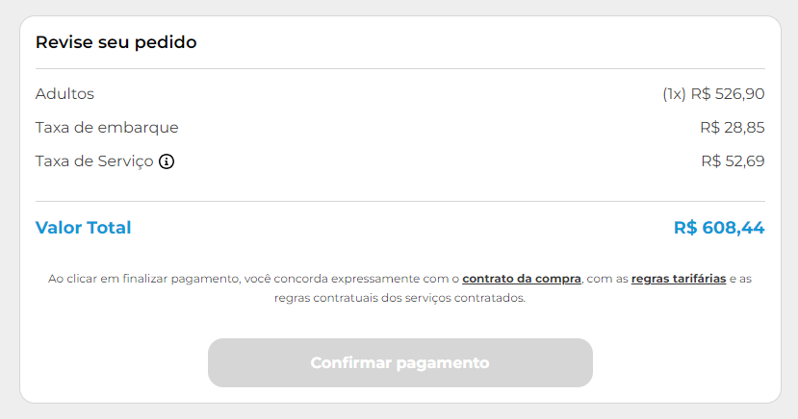This screenshot has width=798, height=419.
Task: Select the blue Valor Total label
Action: tap(83, 228)
